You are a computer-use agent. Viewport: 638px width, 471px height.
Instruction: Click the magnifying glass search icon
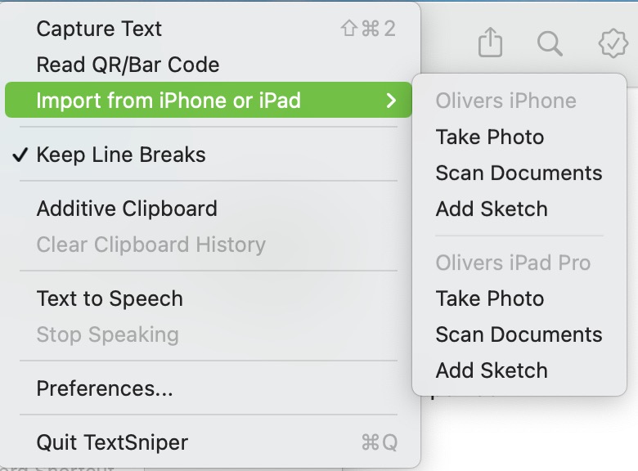(550, 43)
